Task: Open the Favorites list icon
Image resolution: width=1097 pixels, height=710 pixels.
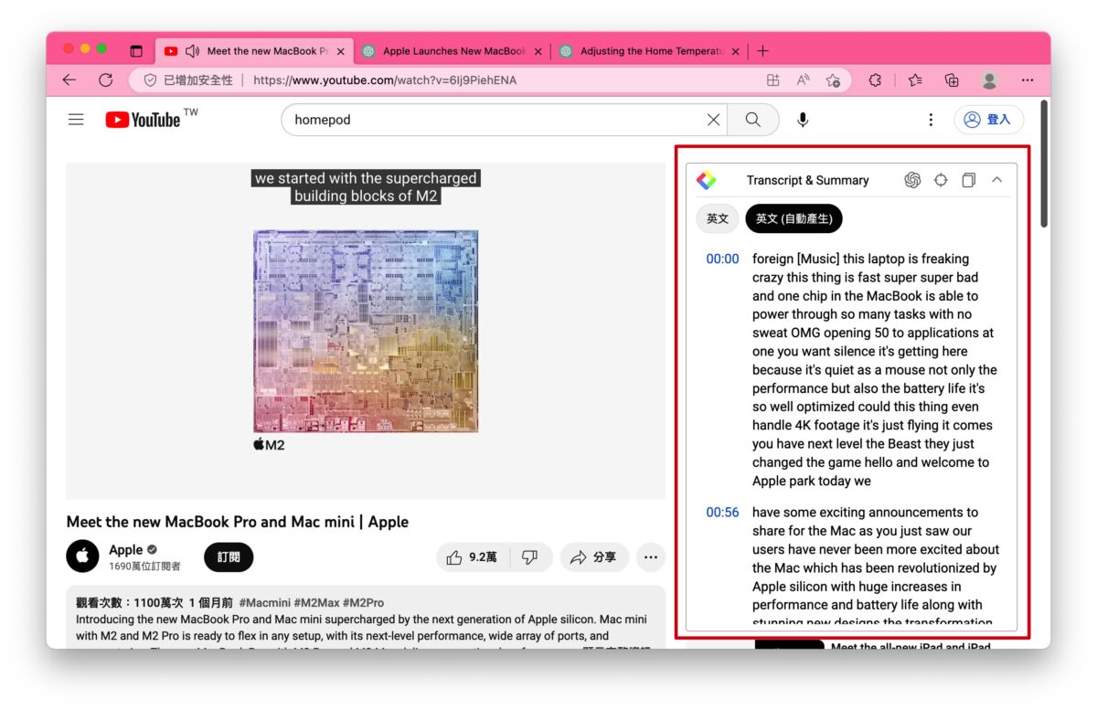Action: pos(915,80)
